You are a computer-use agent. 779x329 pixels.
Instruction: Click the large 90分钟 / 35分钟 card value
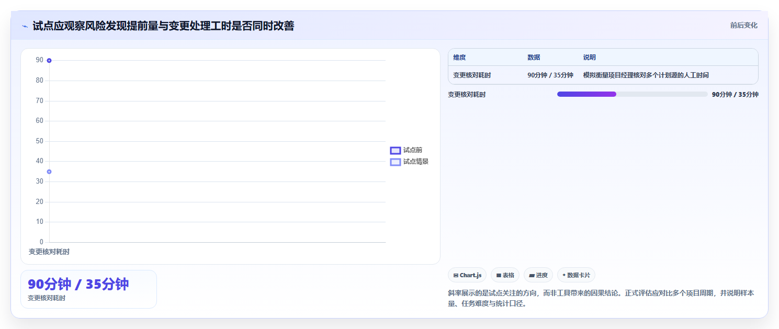(x=78, y=285)
